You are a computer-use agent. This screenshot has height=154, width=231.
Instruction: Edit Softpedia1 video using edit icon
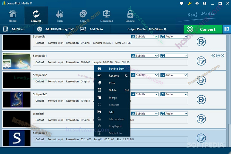tap(201, 61)
